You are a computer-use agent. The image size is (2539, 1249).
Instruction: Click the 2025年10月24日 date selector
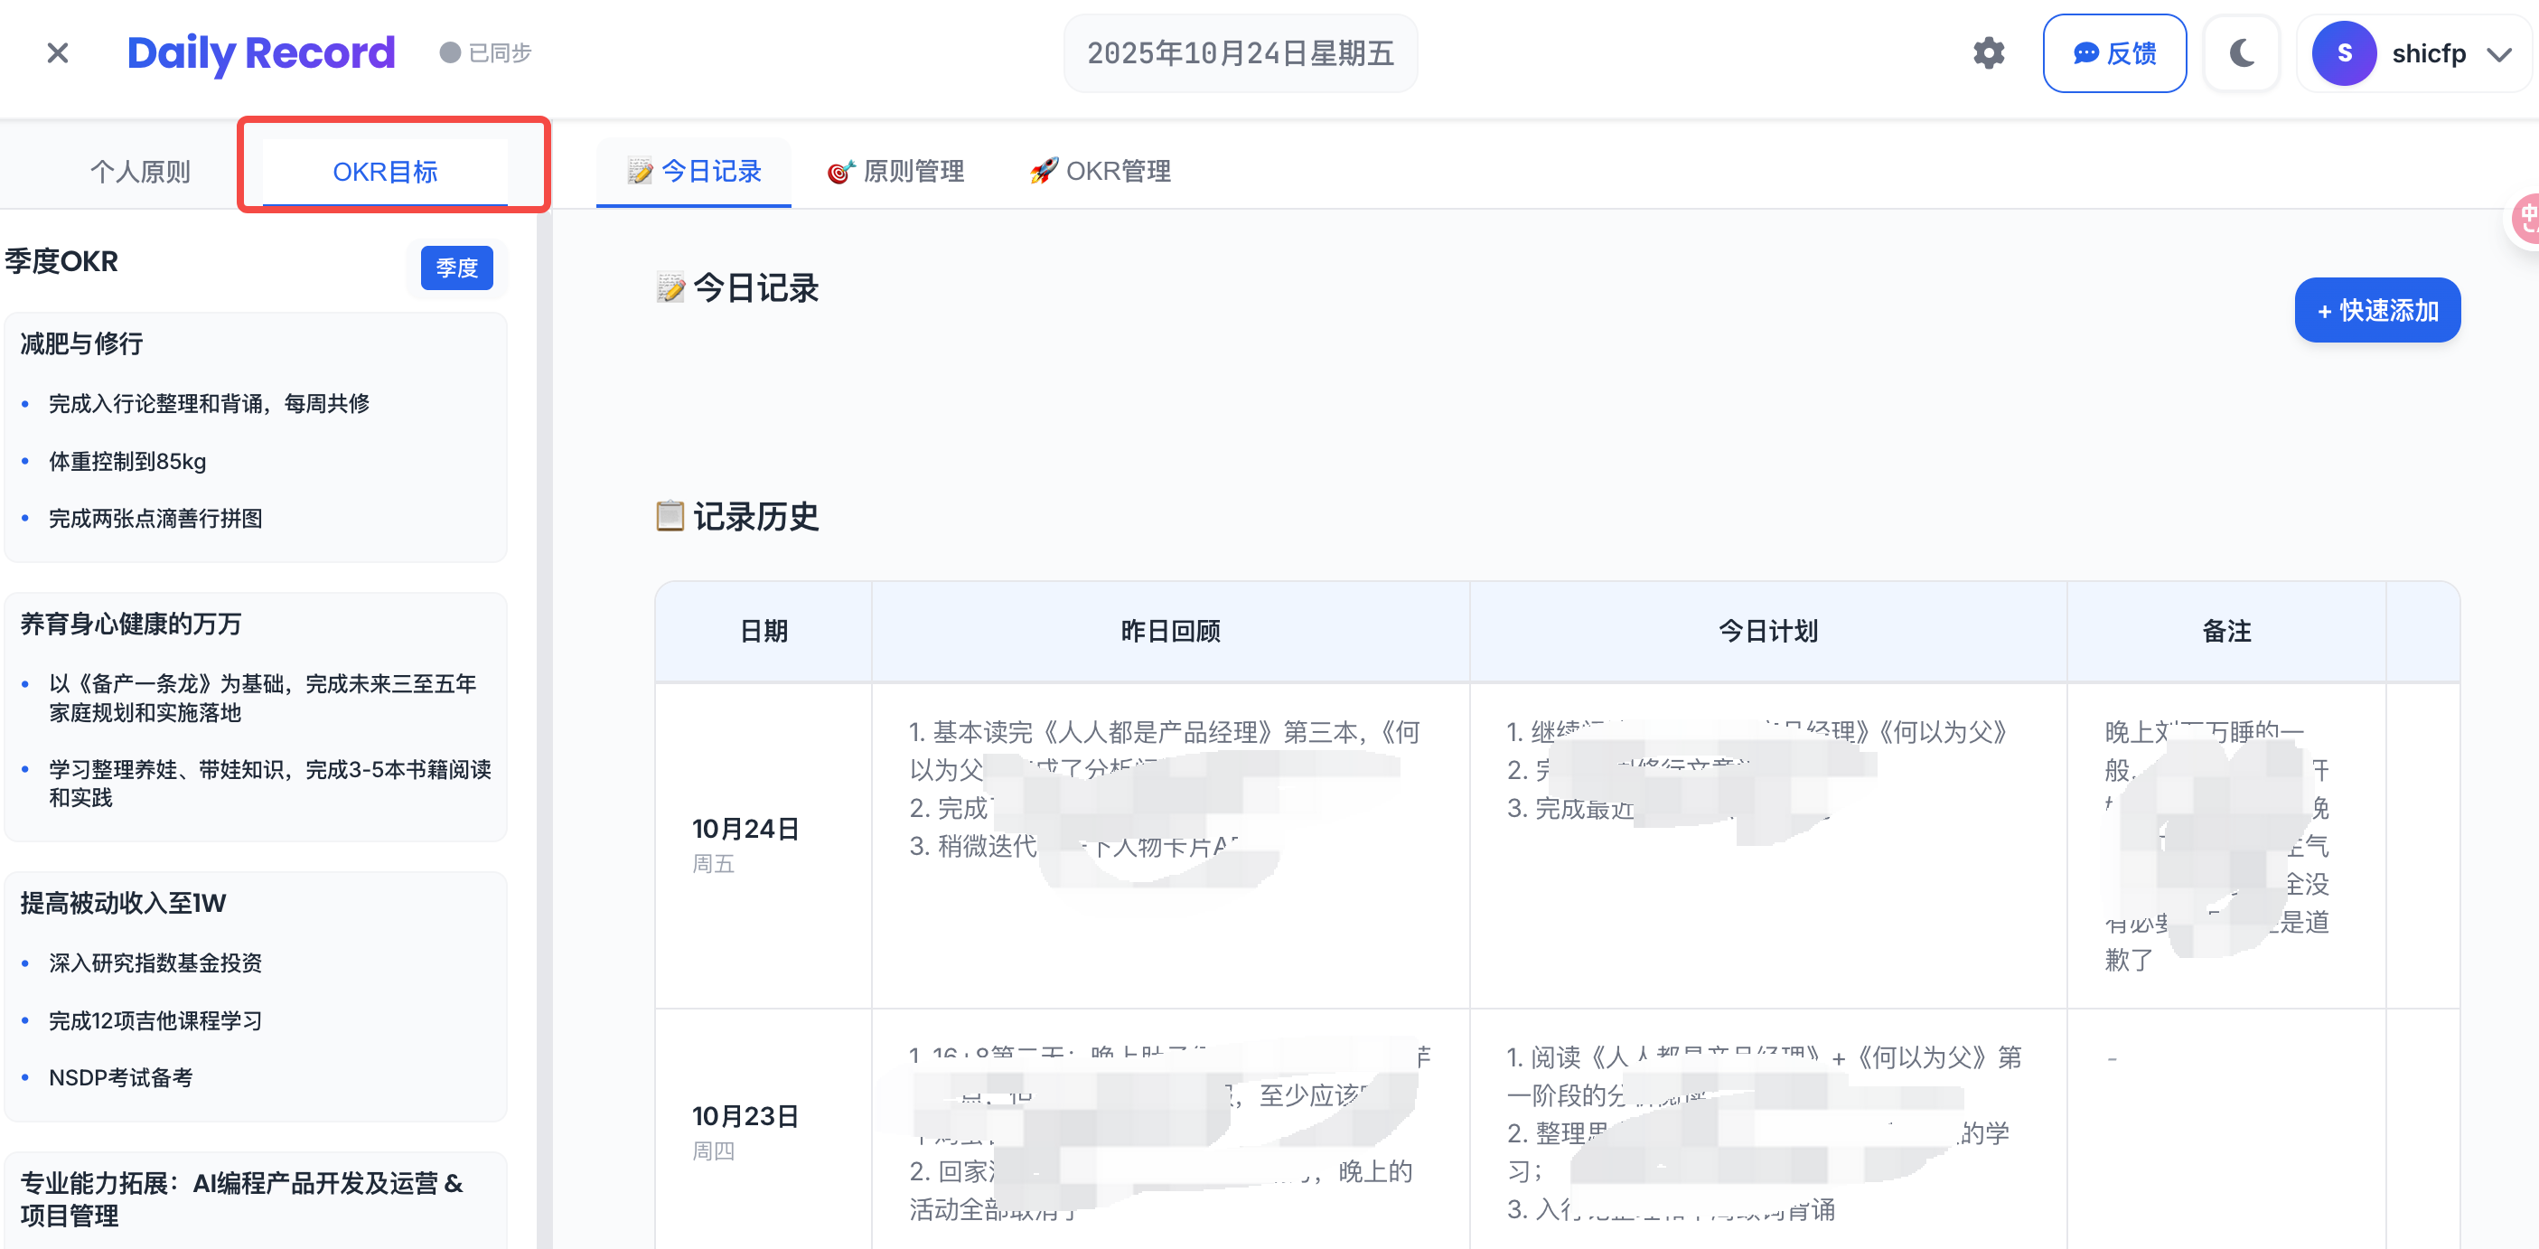tap(1239, 53)
